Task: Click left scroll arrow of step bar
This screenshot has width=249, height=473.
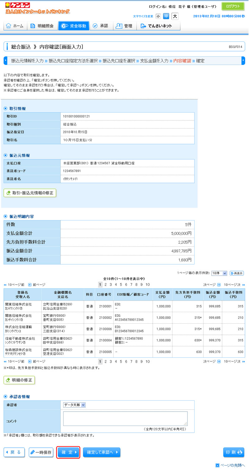Action: 5,61
